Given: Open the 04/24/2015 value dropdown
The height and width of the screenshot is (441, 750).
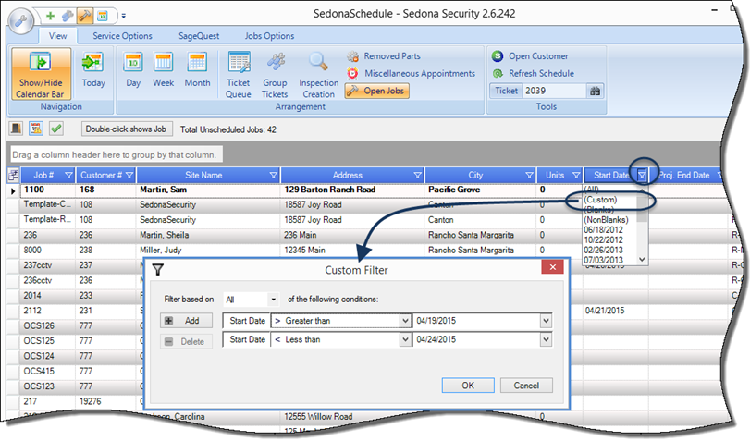Looking at the screenshot, I should click(546, 339).
